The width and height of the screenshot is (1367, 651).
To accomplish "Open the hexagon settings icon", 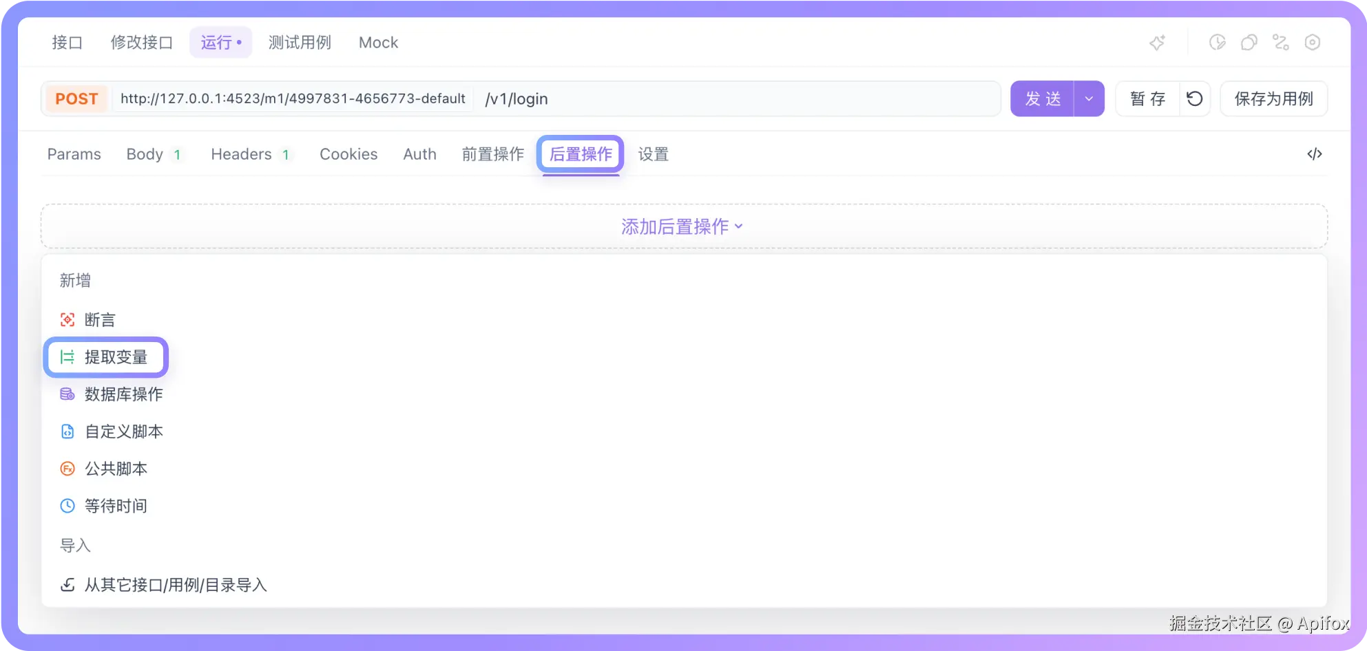I will (1313, 43).
